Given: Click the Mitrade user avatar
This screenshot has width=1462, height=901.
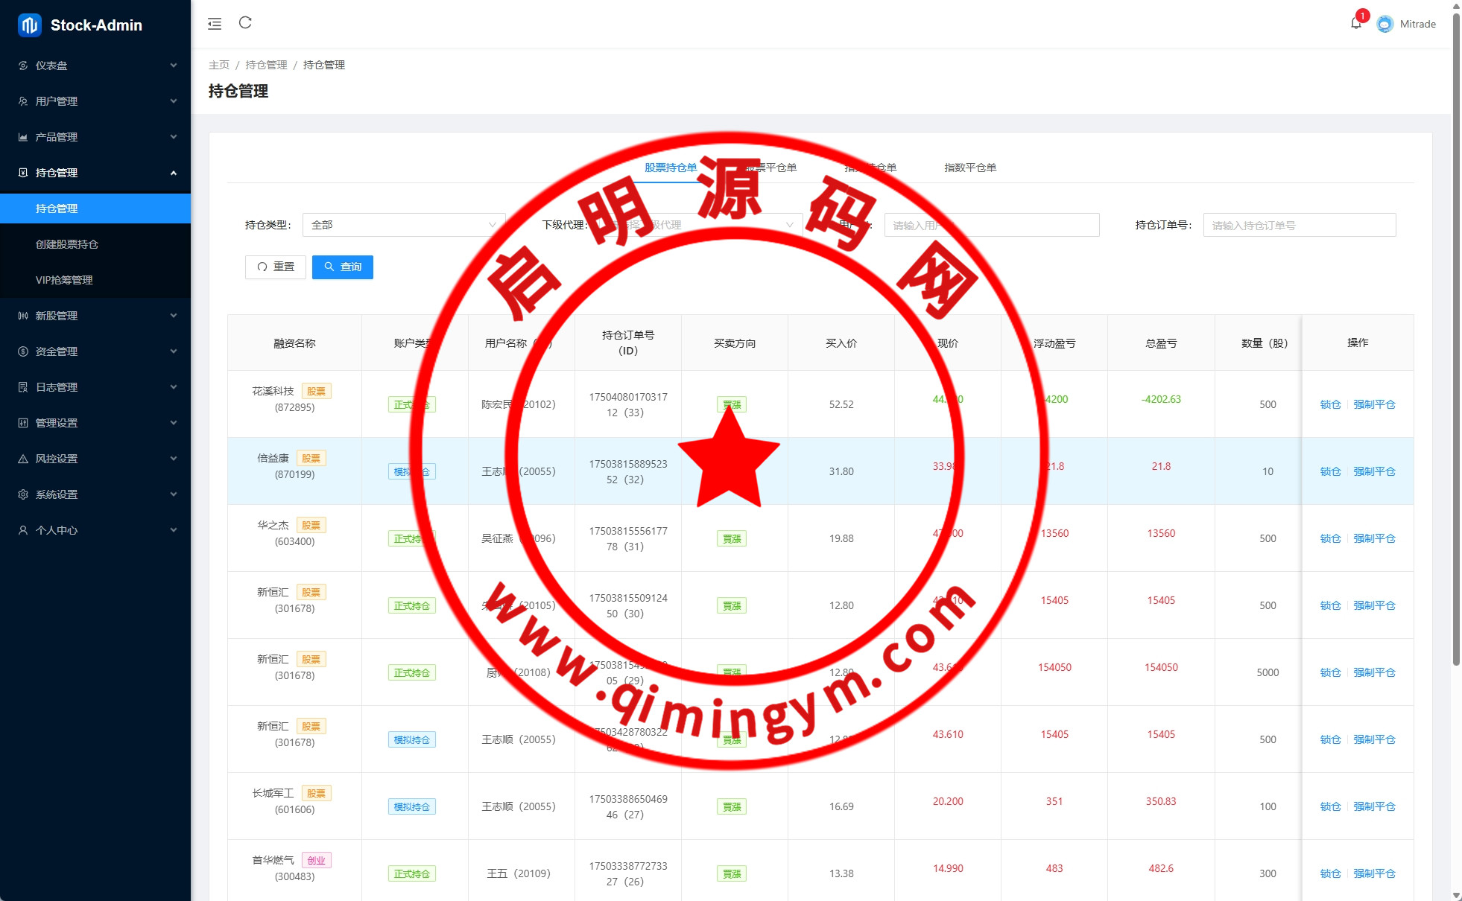Looking at the screenshot, I should (1385, 24).
